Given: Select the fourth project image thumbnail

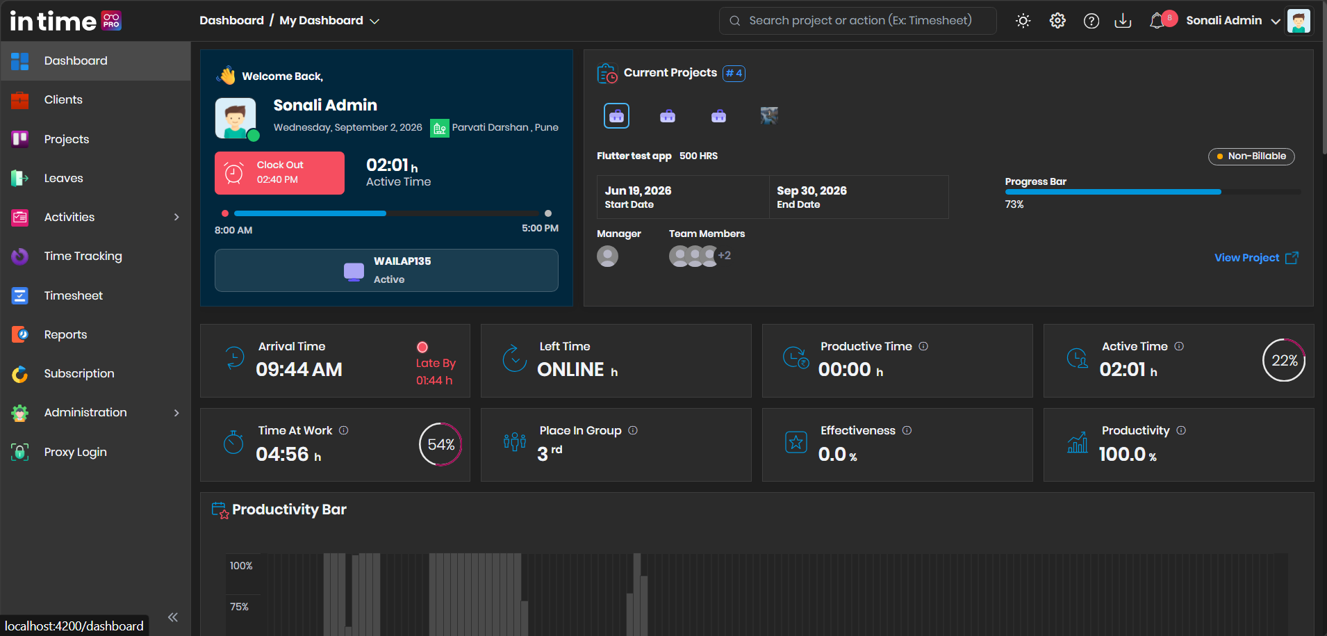Looking at the screenshot, I should (769, 116).
